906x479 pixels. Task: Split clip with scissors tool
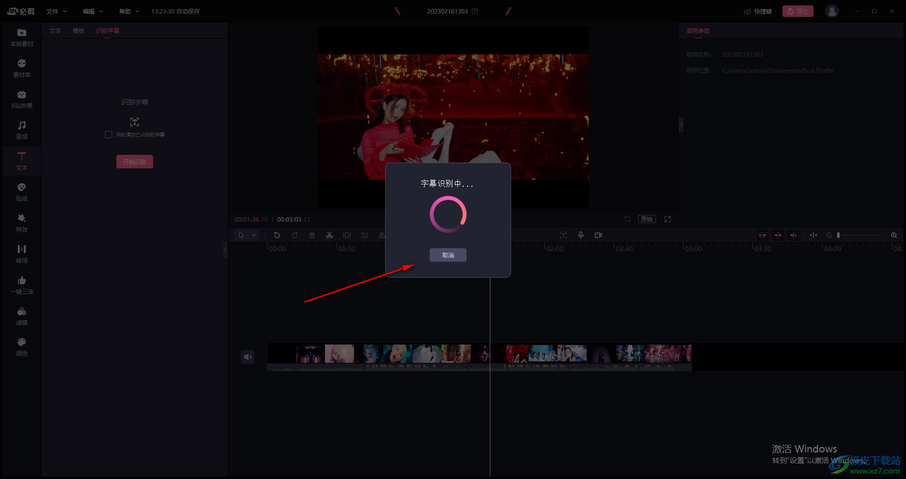click(329, 235)
